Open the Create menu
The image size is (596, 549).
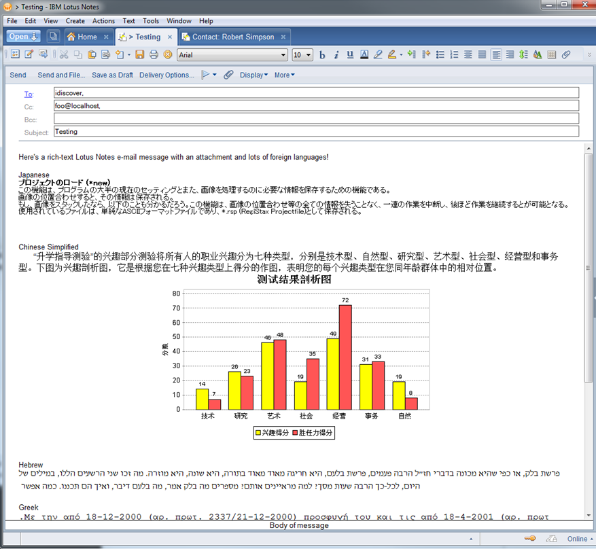point(75,21)
